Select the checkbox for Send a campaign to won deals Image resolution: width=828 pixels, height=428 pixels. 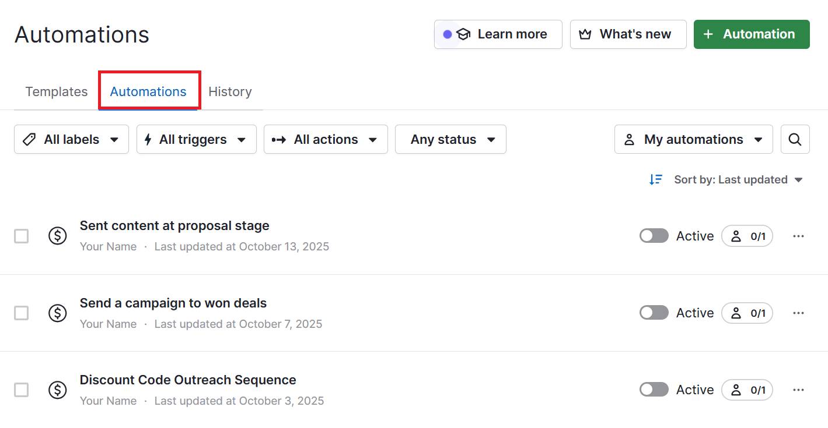(x=21, y=313)
